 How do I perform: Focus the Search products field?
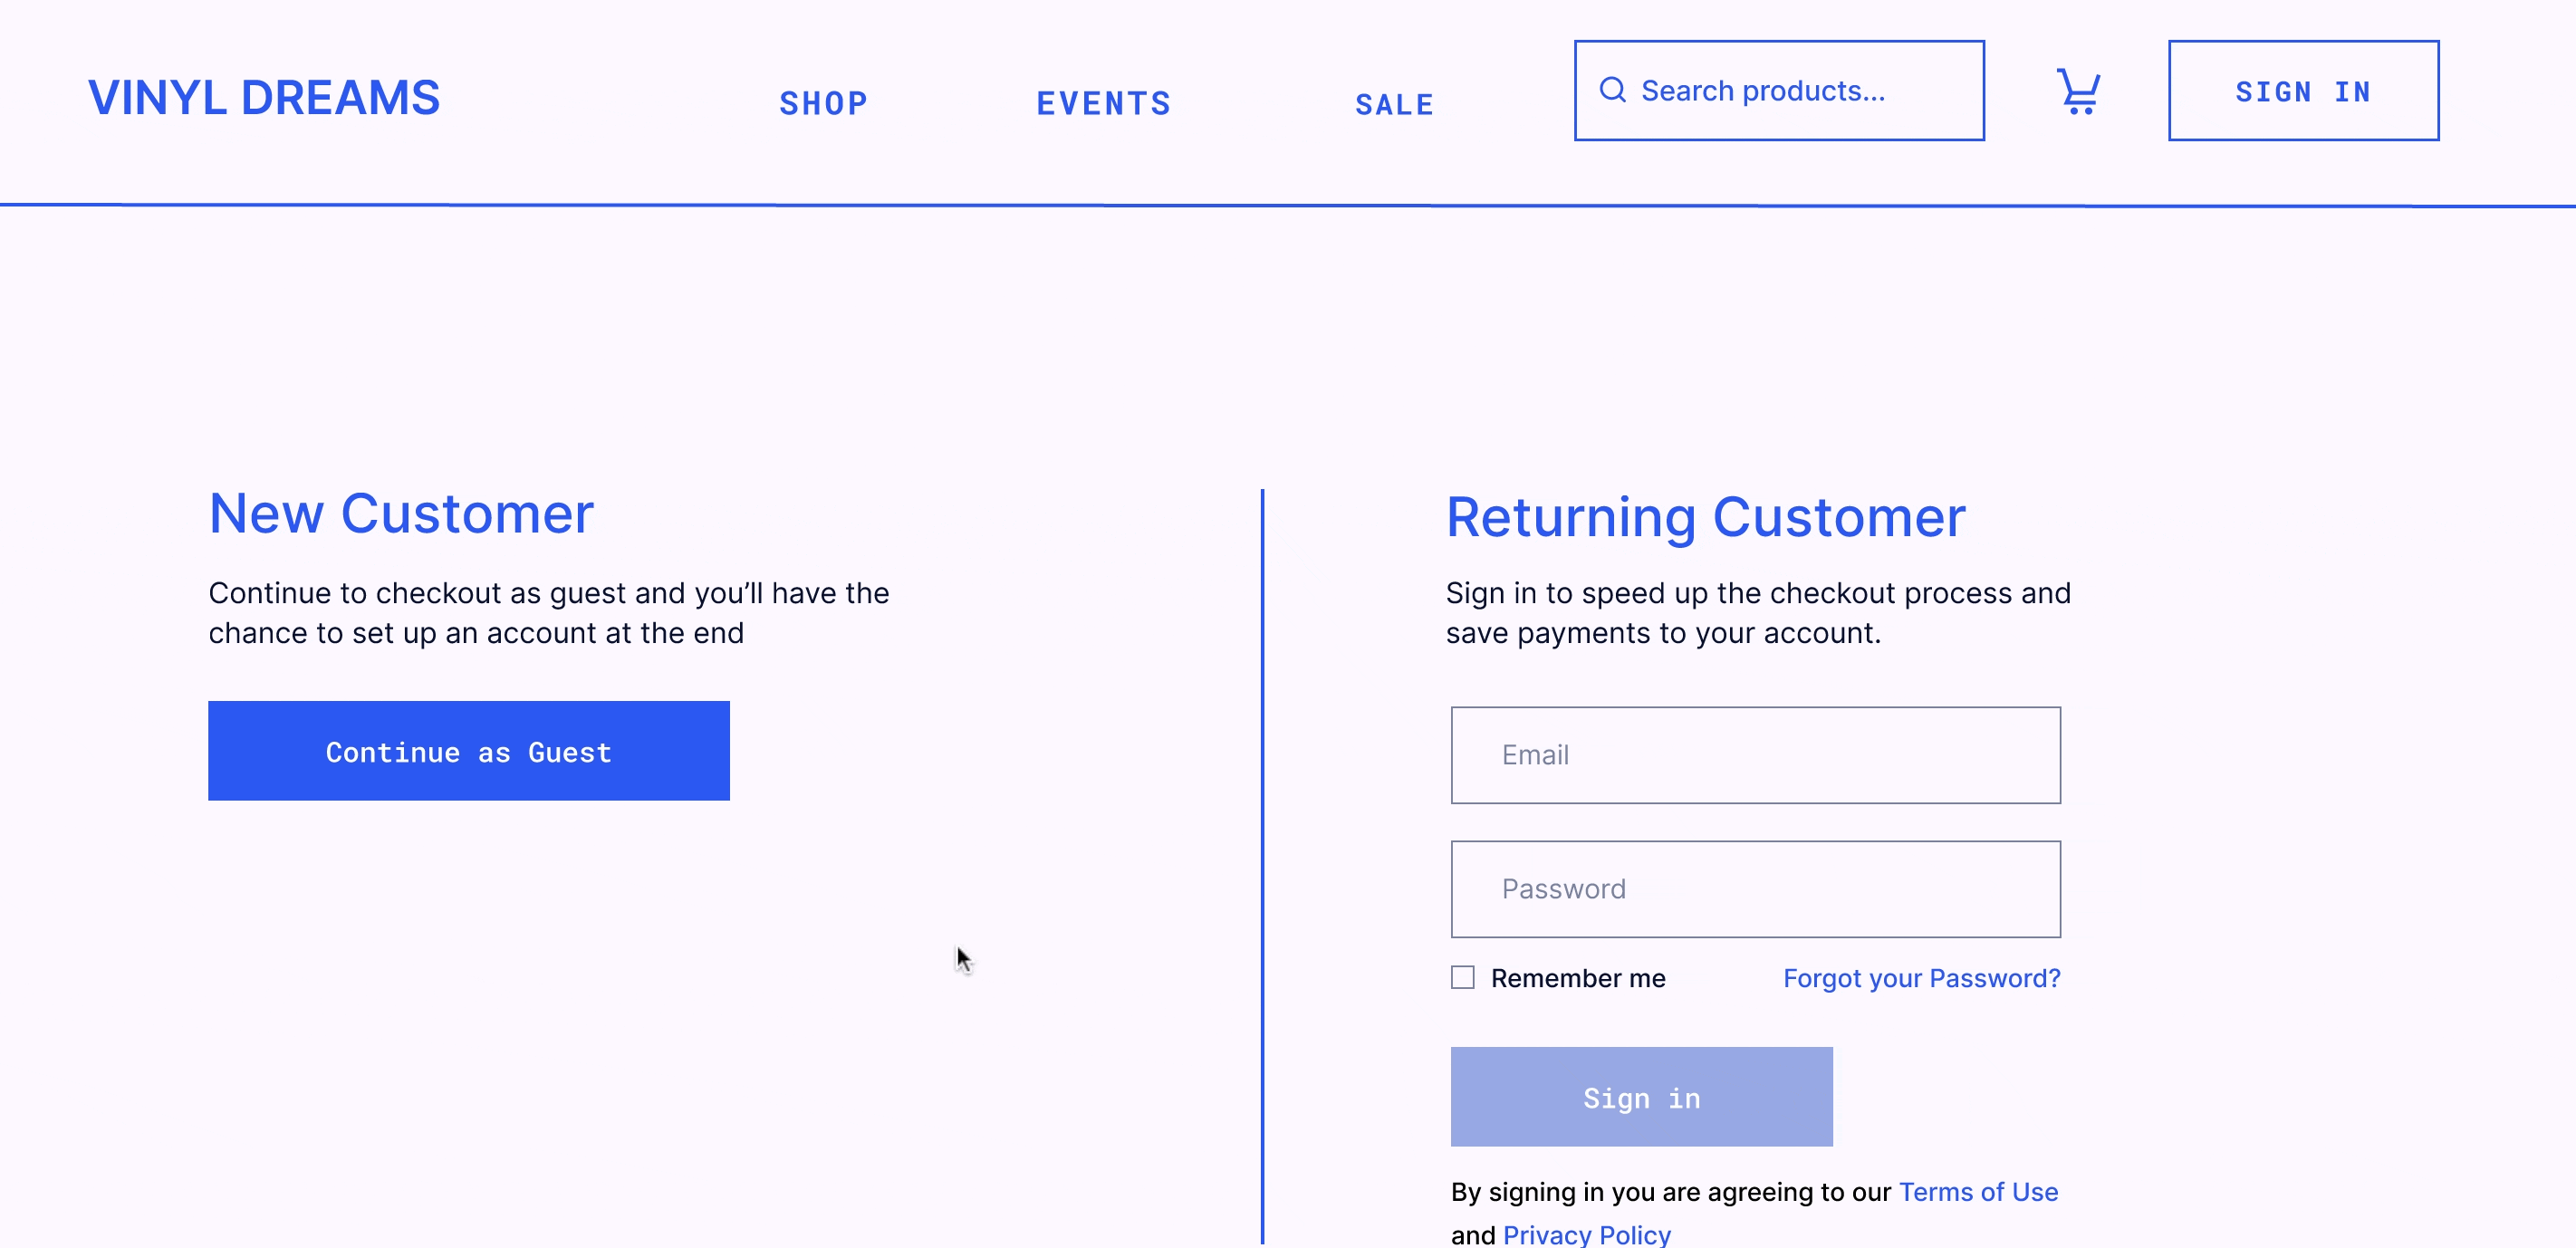(x=1779, y=91)
